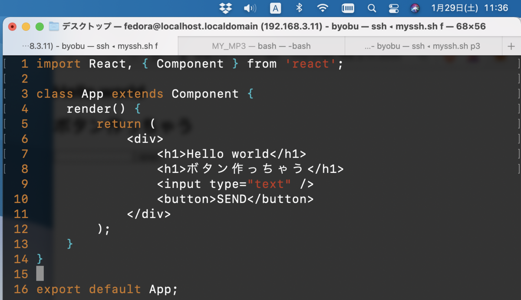Click the opening <div> tag on line 6
The image size is (521, 300).
[145, 139]
